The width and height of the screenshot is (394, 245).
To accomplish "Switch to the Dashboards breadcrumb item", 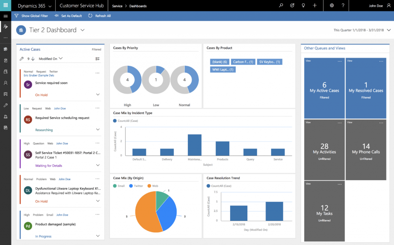I will pyautogui.click(x=139, y=6).
